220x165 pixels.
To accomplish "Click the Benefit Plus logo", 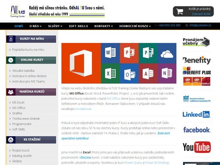I will click(x=197, y=76).
